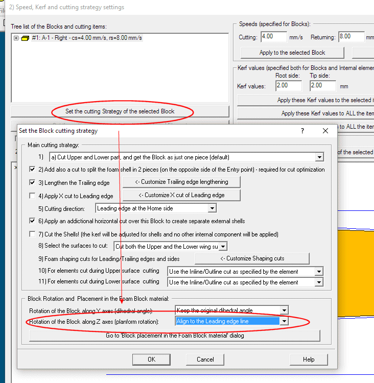374x383 pixels.
Task: Open the dihedral angle rotation dropdown
Action: (x=284, y=310)
